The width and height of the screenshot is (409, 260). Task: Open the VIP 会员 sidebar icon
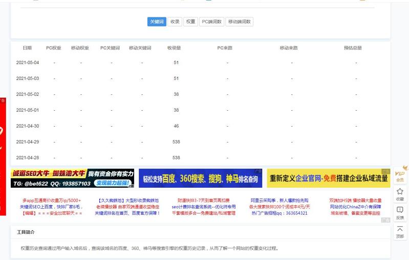[400, 174]
